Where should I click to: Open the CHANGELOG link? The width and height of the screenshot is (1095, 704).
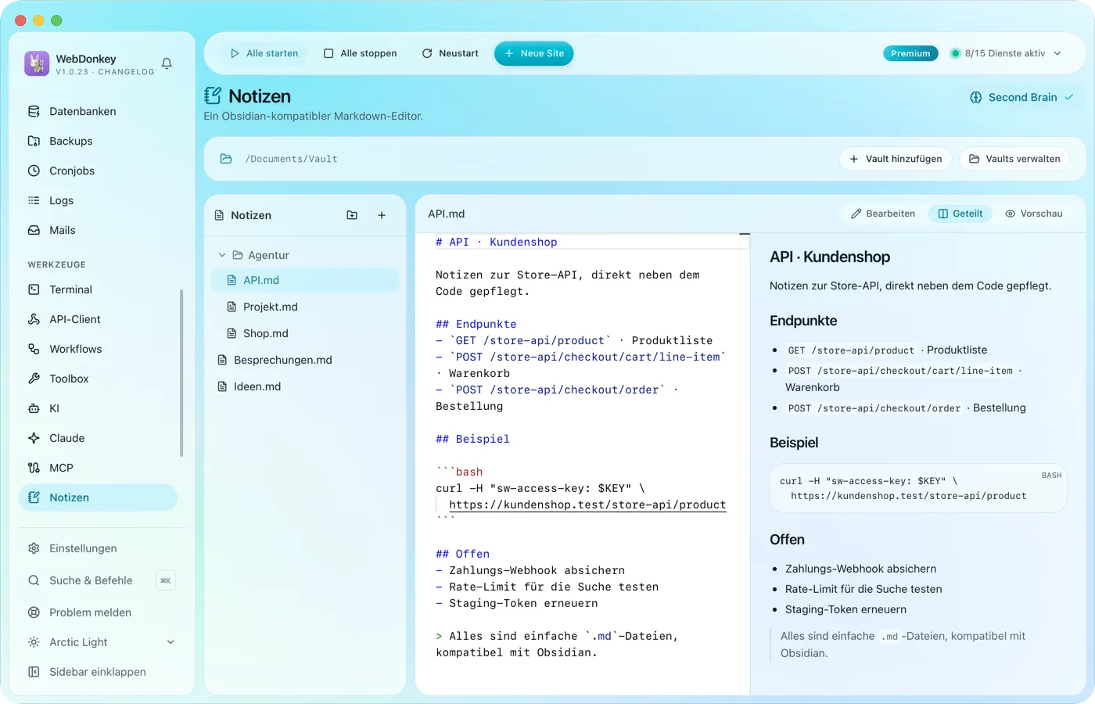[x=127, y=72]
